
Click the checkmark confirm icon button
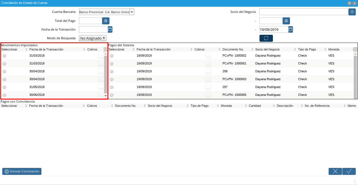tap(349, 171)
